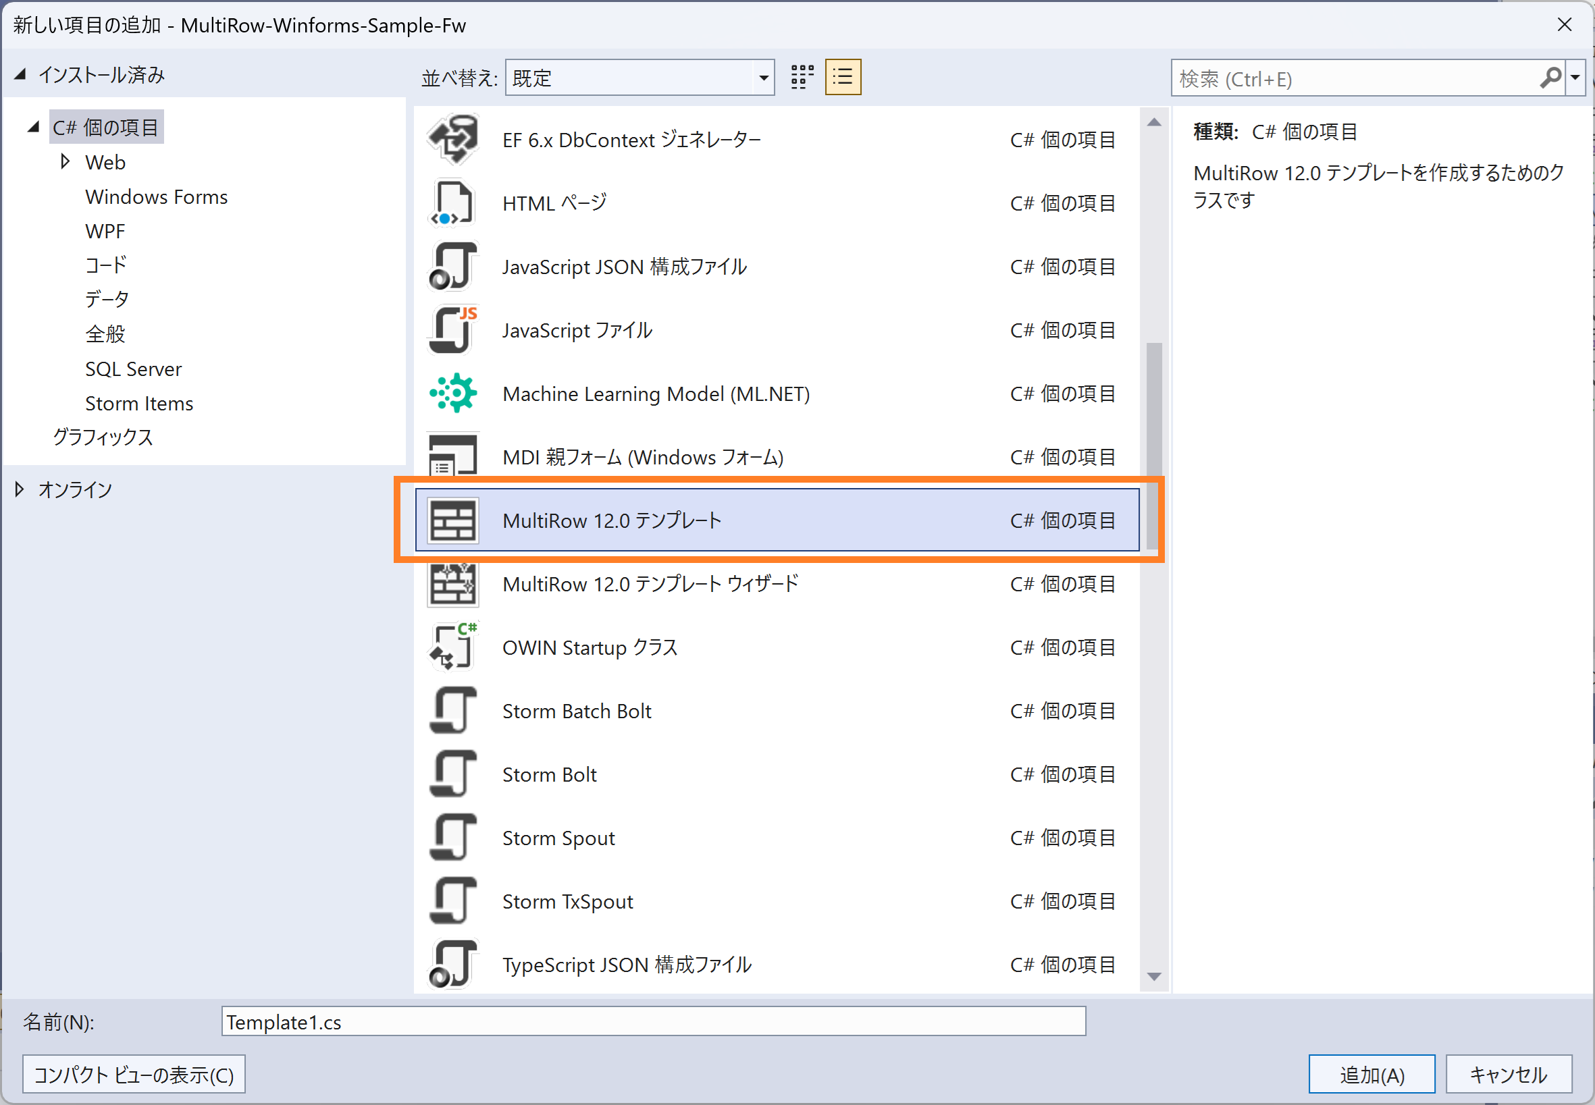Select the Storm Bolt template
1595x1105 pixels.
point(777,774)
